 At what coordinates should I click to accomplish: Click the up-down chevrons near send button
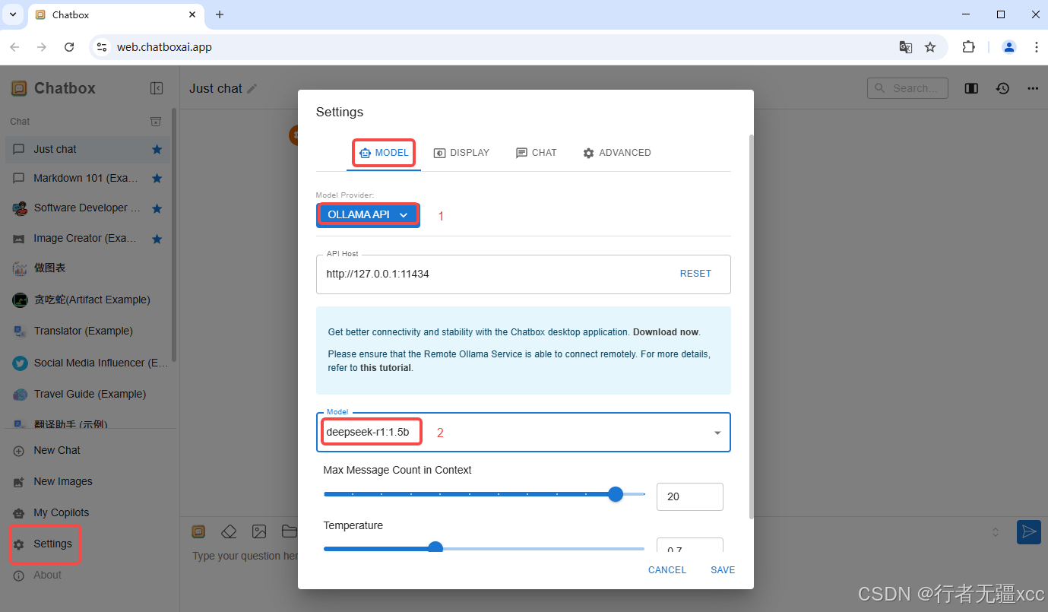click(996, 532)
